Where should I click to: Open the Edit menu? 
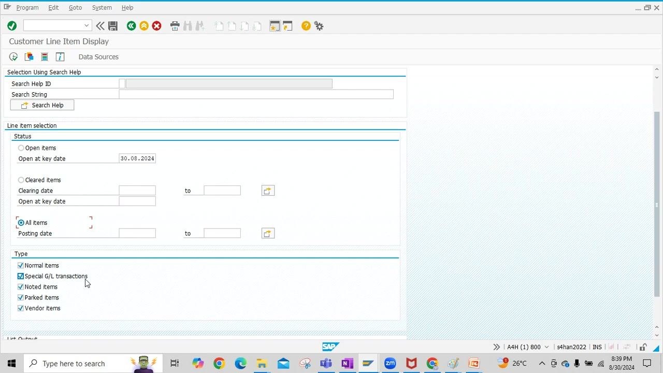[53, 8]
